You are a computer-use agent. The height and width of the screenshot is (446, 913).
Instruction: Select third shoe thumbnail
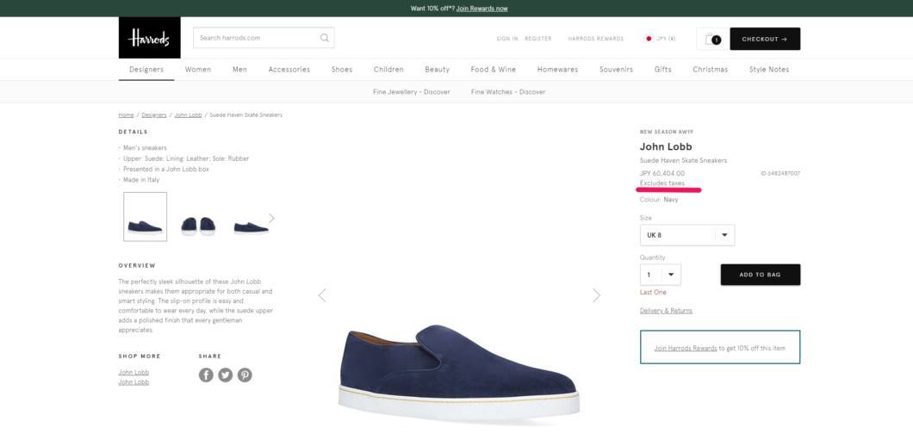click(251, 227)
